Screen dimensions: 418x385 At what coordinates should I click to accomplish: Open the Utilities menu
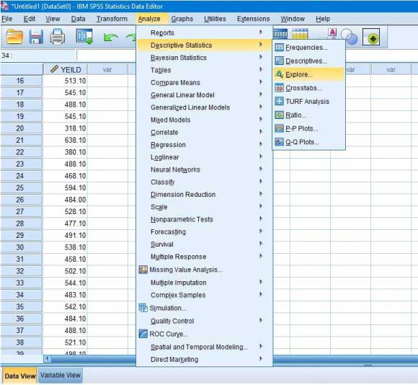(215, 19)
